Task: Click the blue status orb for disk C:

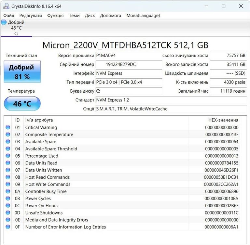Action: click(x=4, y=22)
